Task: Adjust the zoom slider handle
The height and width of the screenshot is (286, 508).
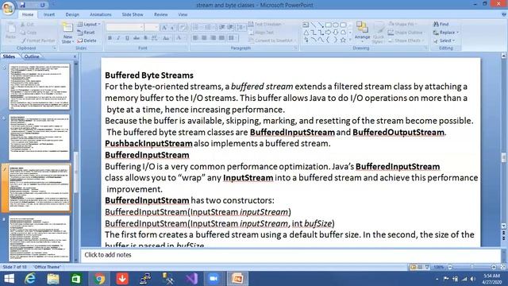Action: click(472, 267)
